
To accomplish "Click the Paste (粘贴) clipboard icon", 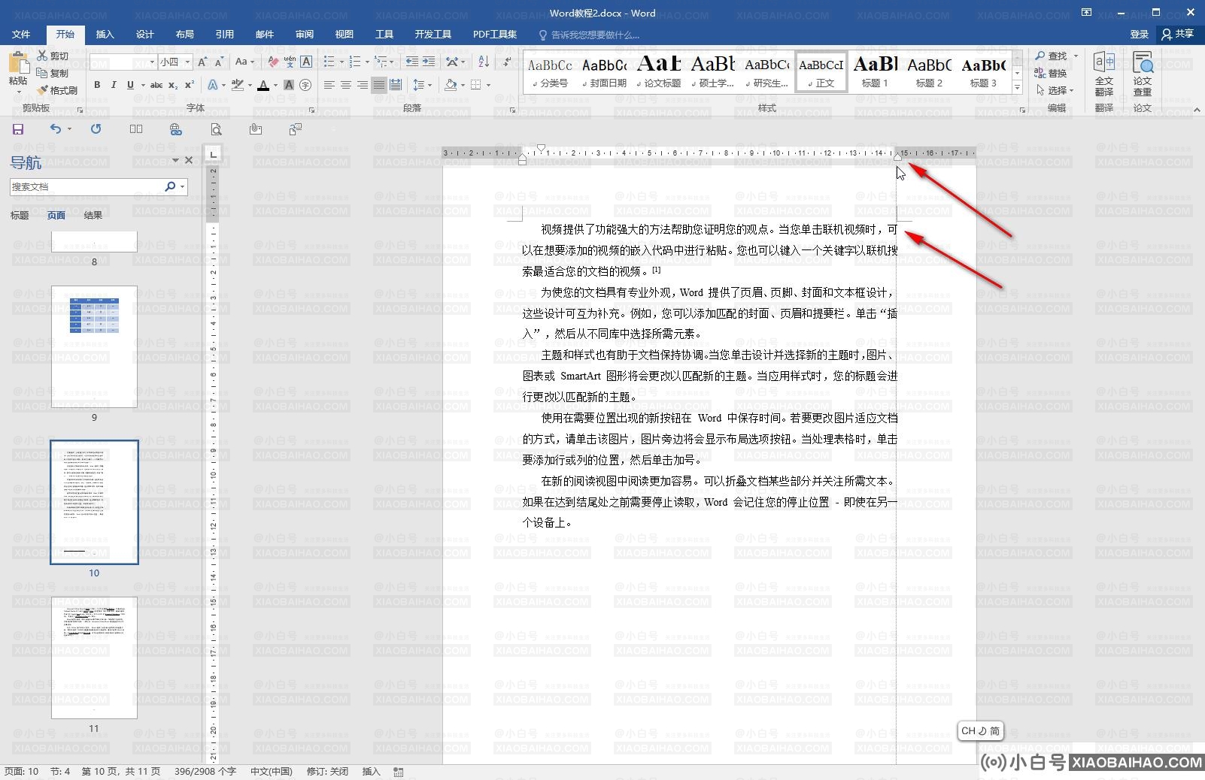I will (18, 62).
